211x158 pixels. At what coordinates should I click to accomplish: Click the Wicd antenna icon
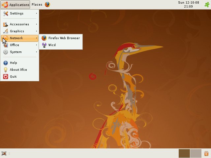click(x=44, y=45)
